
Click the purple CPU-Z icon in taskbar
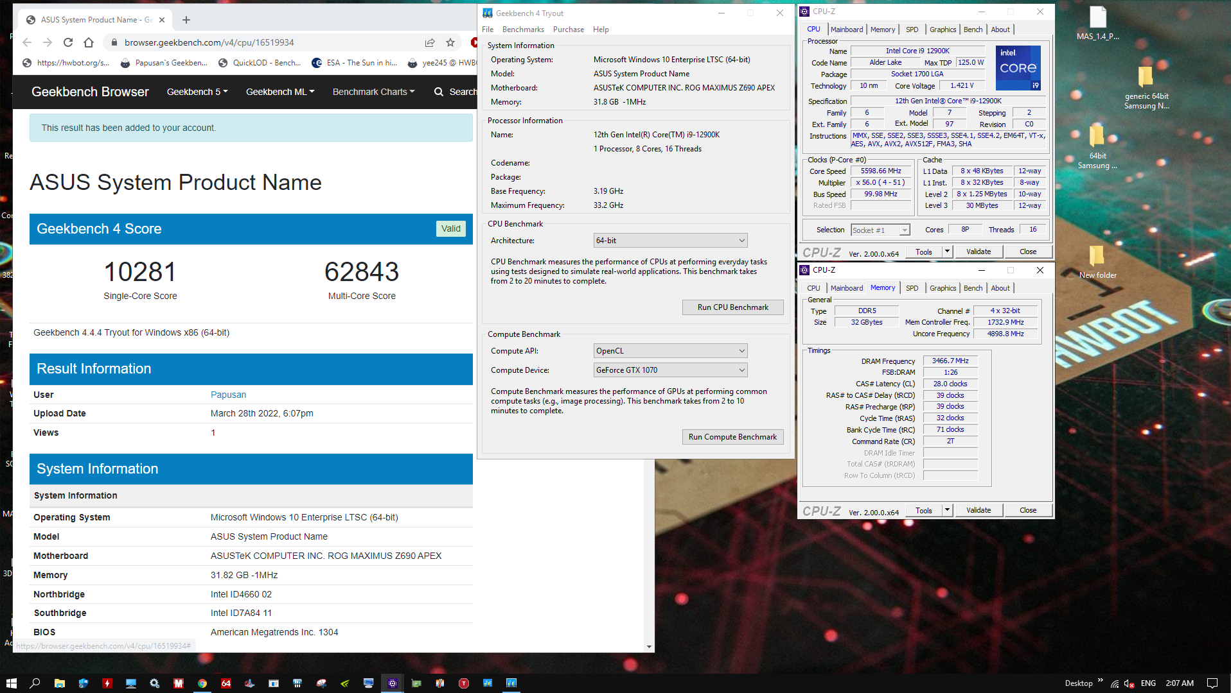pos(393,683)
